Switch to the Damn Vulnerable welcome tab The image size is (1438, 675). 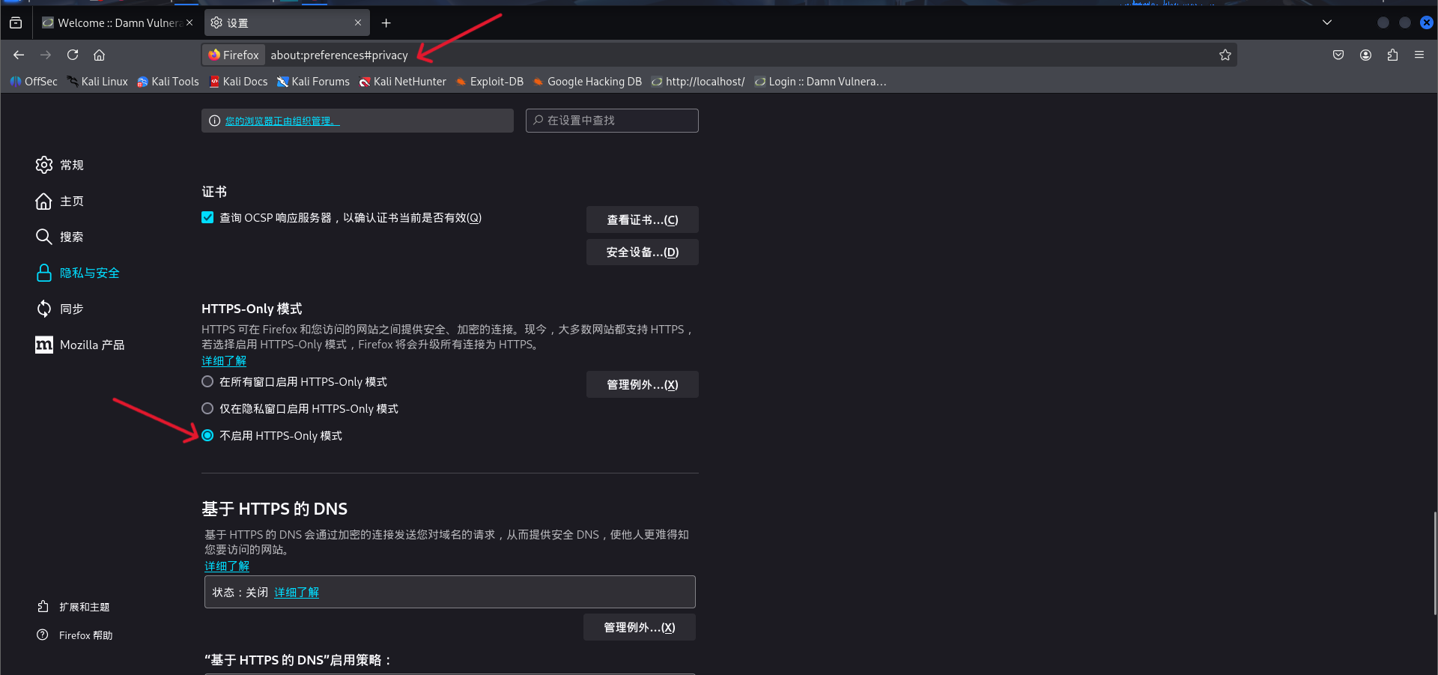[x=112, y=22]
